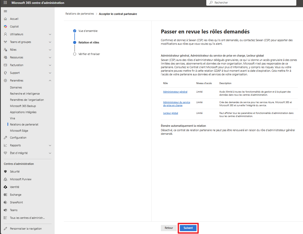
Task: Go to Relations de partenaires breadcrumb
Action: [80, 14]
